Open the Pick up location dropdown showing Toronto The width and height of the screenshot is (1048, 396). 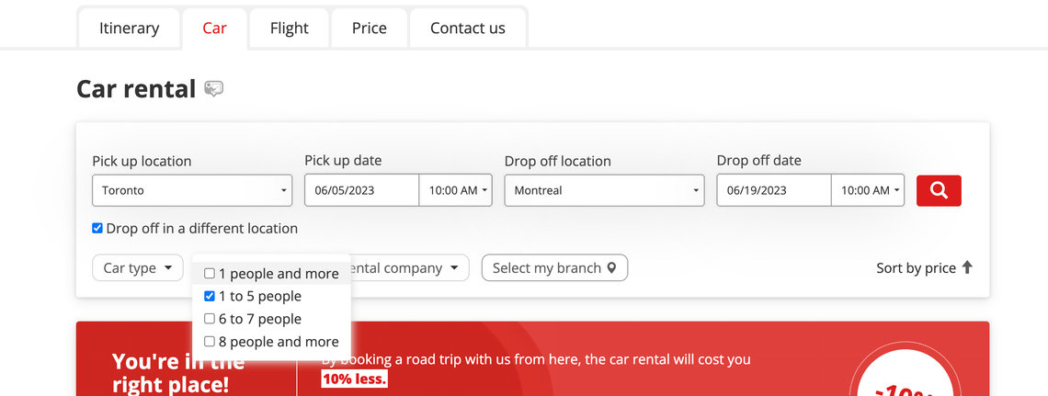point(192,190)
